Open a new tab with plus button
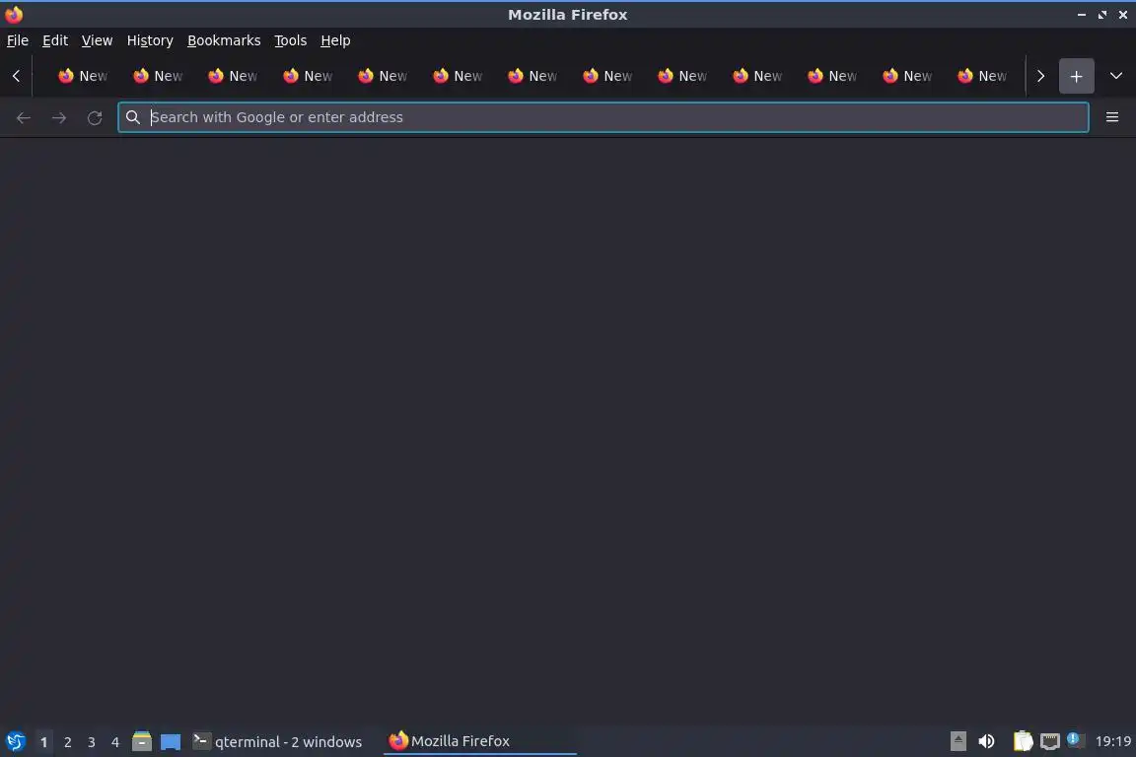Viewport: 1136px width, 757px height. click(x=1076, y=76)
